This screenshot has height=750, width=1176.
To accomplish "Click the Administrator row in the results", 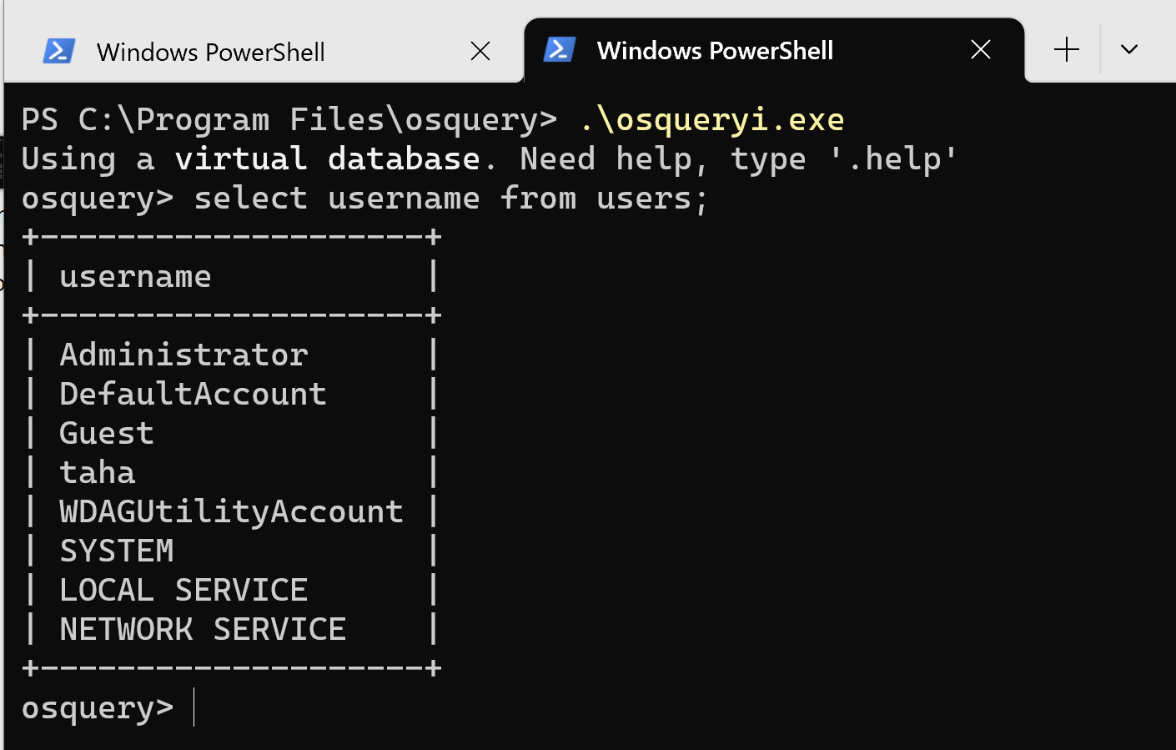I will click(x=183, y=355).
